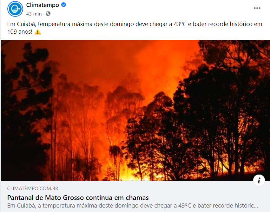Open the wildfire link preview image

pos(135,110)
